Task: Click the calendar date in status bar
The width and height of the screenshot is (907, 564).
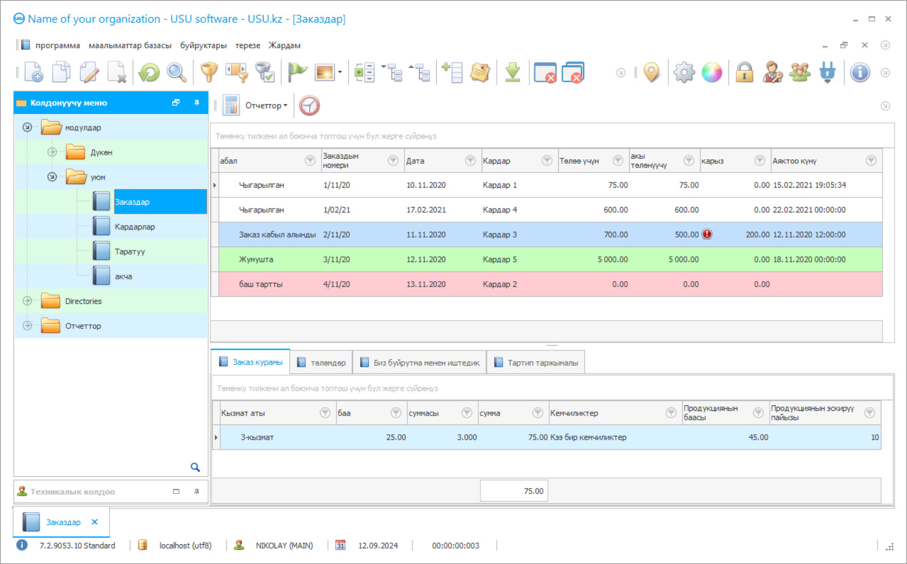Action: click(378, 545)
